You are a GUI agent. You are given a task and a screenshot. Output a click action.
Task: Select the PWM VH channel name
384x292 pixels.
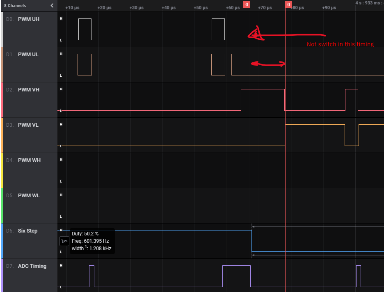(29, 89)
